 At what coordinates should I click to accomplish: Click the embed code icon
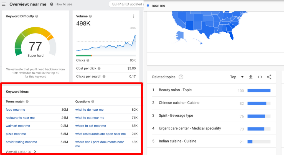click(x=260, y=77)
